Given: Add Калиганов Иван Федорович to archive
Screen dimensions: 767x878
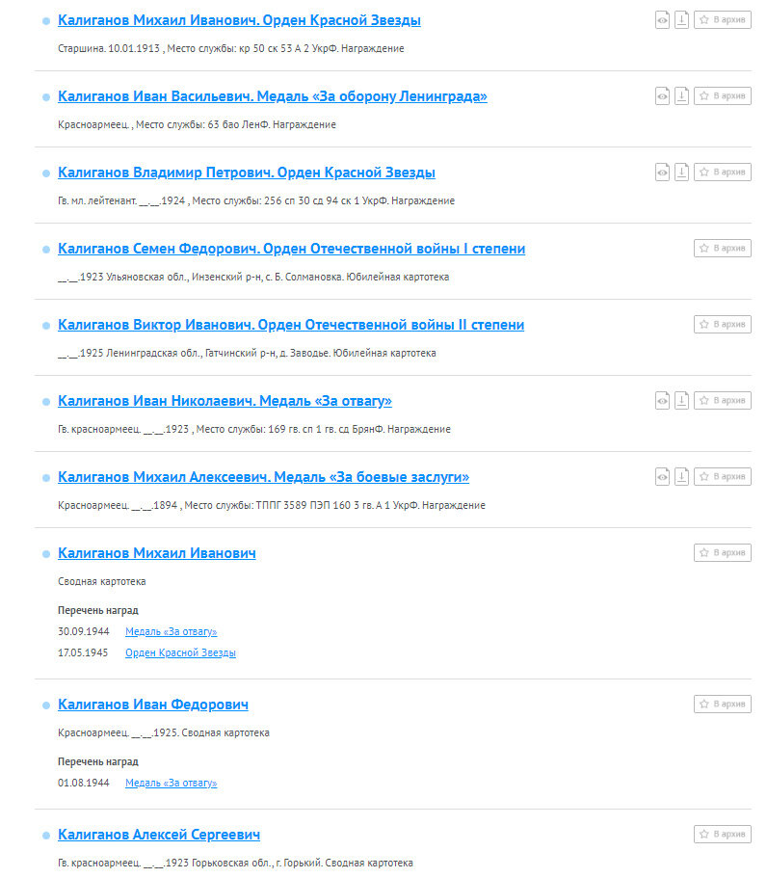Looking at the screenshot, I should (x=723, y=704).
